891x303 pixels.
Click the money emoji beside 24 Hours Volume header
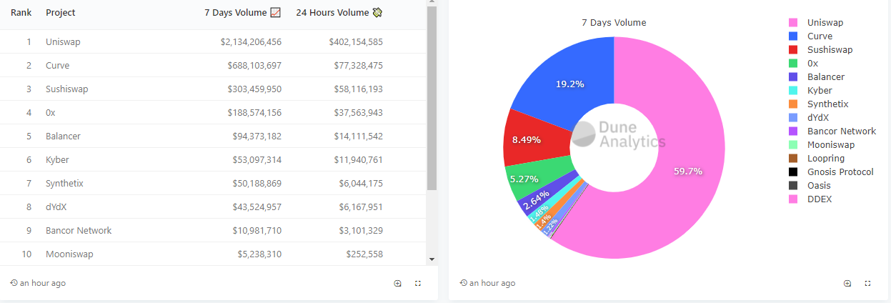[x=377, y=13]
